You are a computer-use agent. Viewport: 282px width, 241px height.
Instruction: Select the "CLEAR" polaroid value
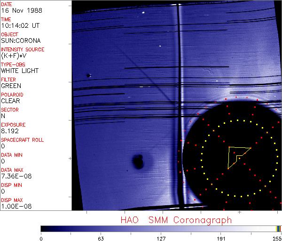point(10,101)
